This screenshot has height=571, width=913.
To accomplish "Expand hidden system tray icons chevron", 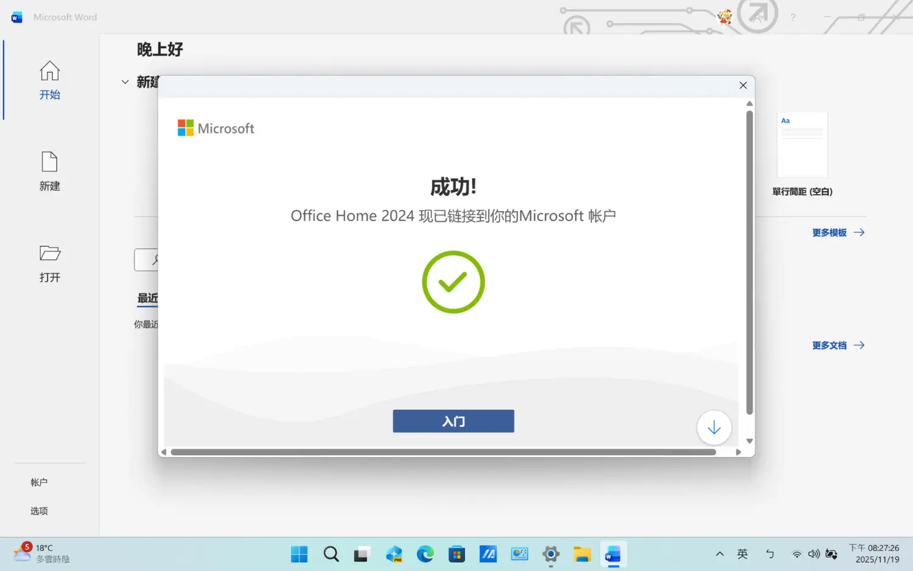I will click(719, 554).
